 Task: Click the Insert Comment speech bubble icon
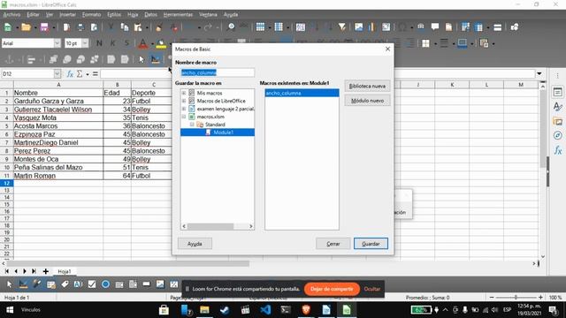(435, 27)
